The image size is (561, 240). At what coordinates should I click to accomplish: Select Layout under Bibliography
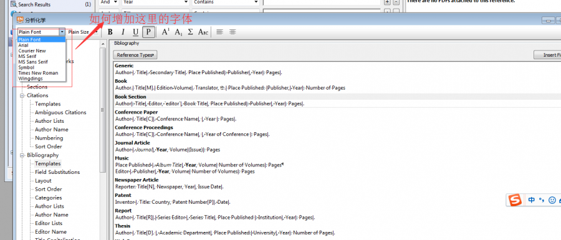[43, 181]
